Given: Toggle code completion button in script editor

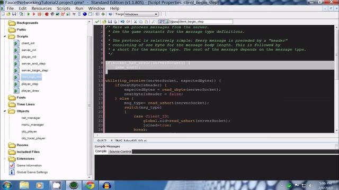Looking at the screenshot, I should click(x=167, y=22).
